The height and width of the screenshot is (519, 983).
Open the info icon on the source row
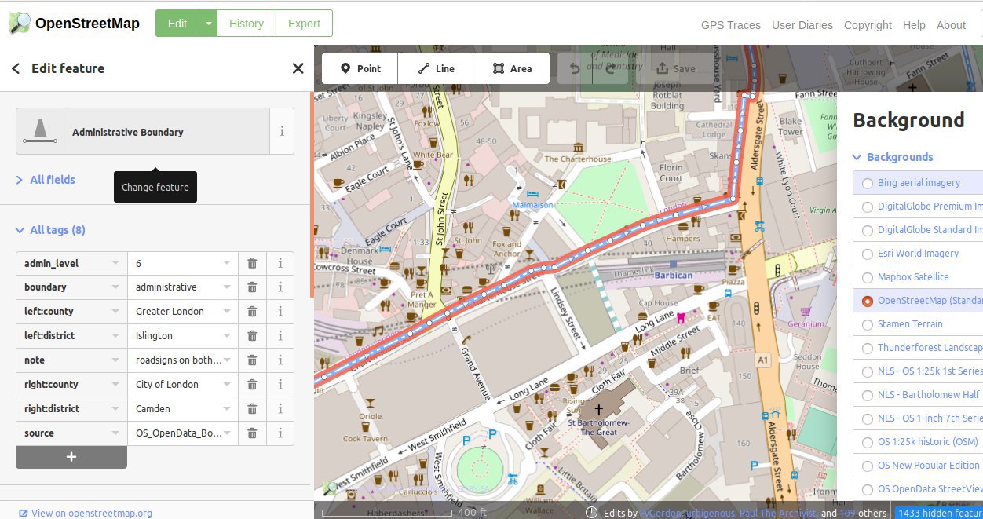[x=280, y=433]
